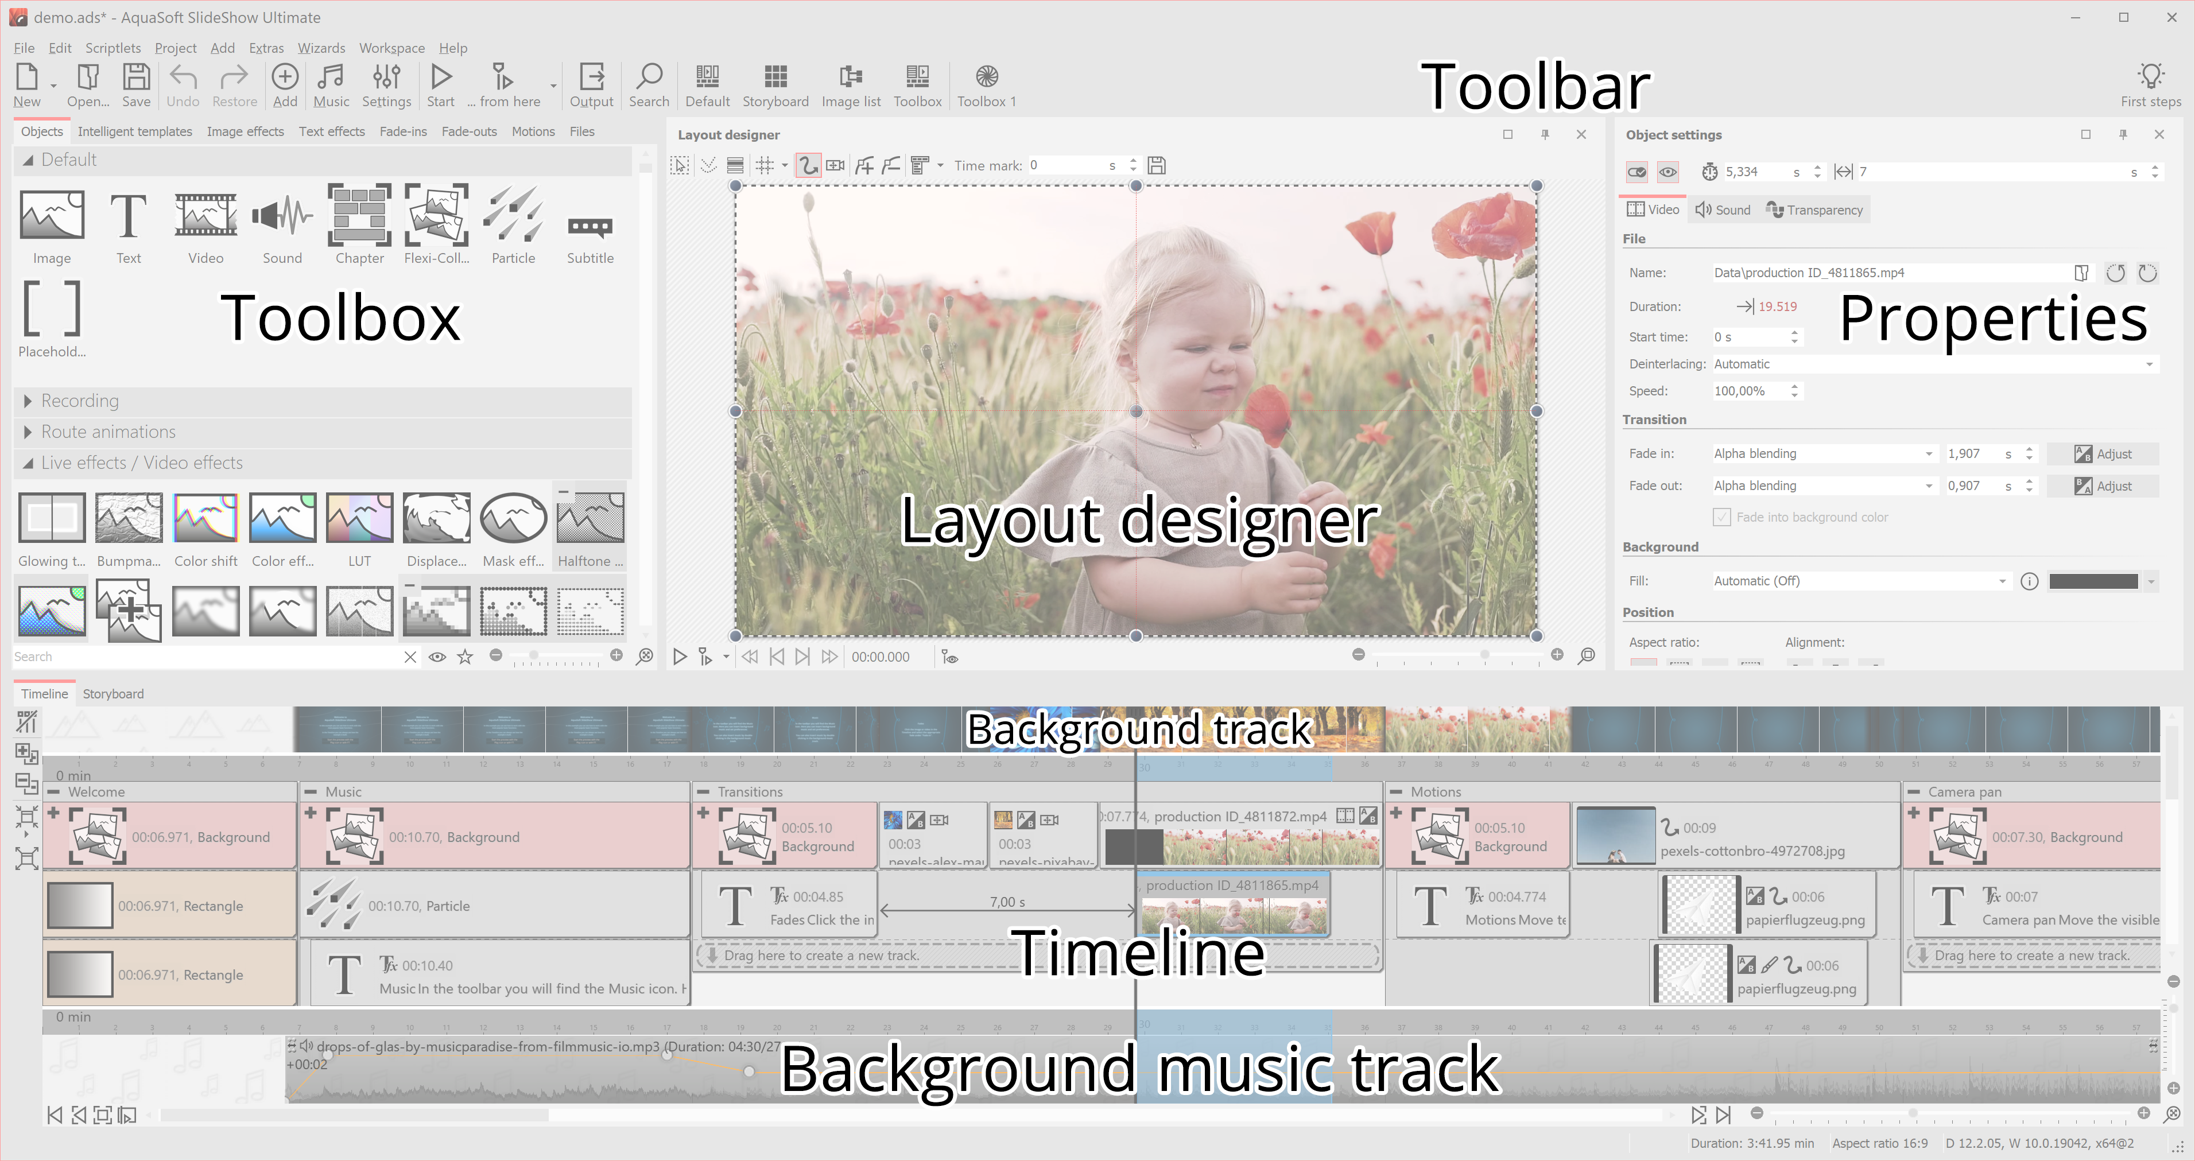The height and width of the screenshot is (1161, 2195).
Task: Open the Fade in Alpha blending dropdown
Action: 1824,454
